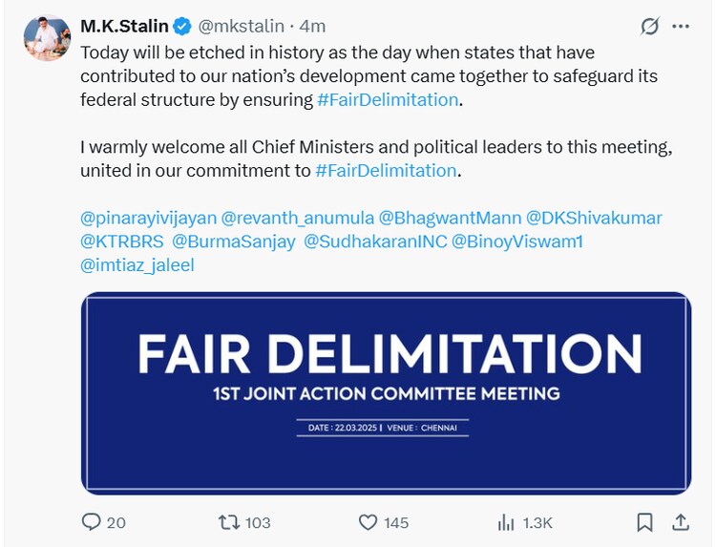Click the @imtiaz_jaleel mention
716x547 pixels.
click(x=137, y=265)
